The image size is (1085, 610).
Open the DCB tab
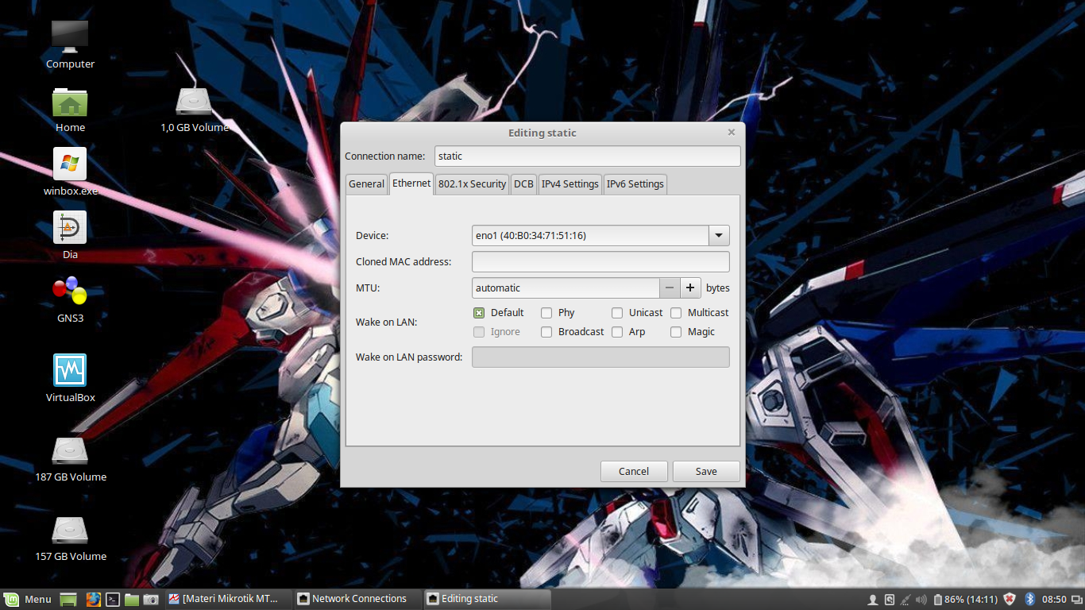tap(523, 183)
